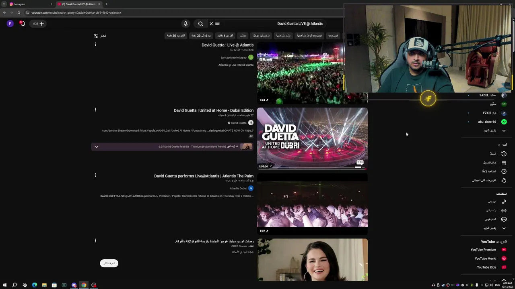Open Microsoft Edge from the taskbar
The image size is (515, 289).
click(x=35, y=285)
